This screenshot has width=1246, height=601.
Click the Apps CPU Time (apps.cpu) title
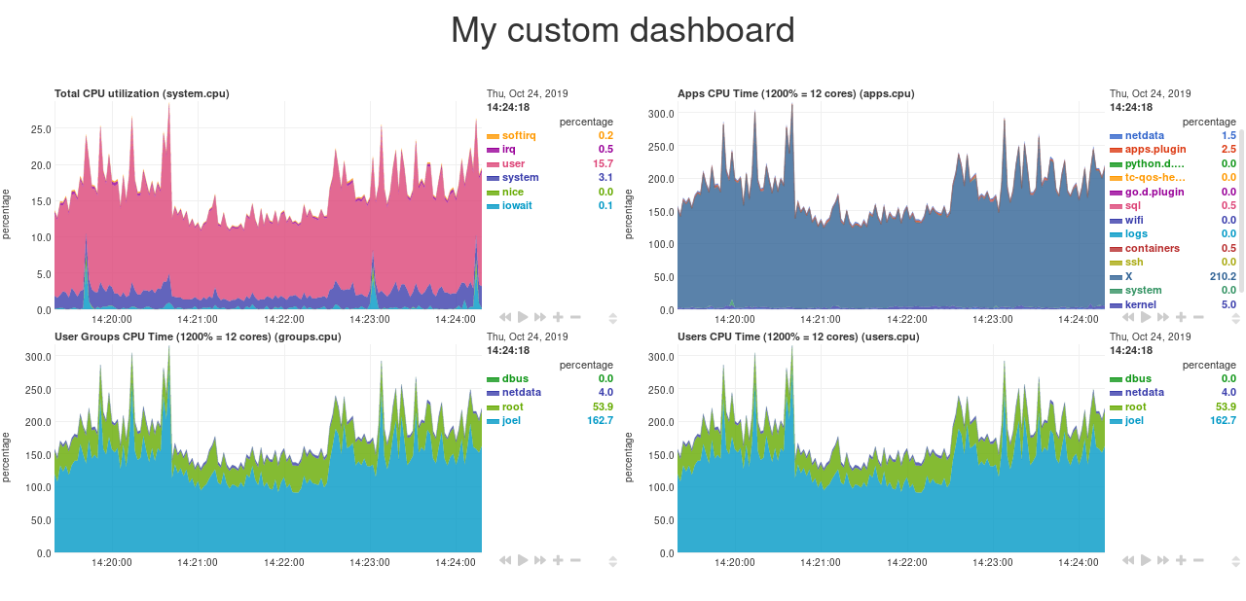[x=796, y=93]
